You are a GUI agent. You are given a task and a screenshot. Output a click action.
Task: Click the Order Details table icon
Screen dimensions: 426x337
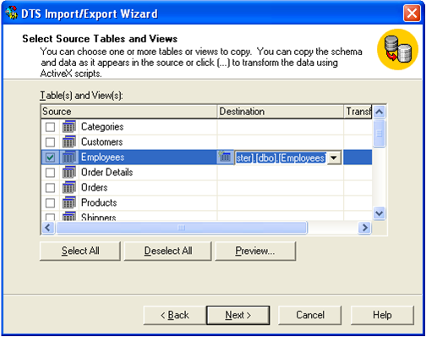coord(69,172)
